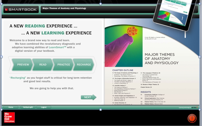The image size is (202, 126).
Task: Click outline entry The Origins of Biomedical Science
Action: [124, 79]
